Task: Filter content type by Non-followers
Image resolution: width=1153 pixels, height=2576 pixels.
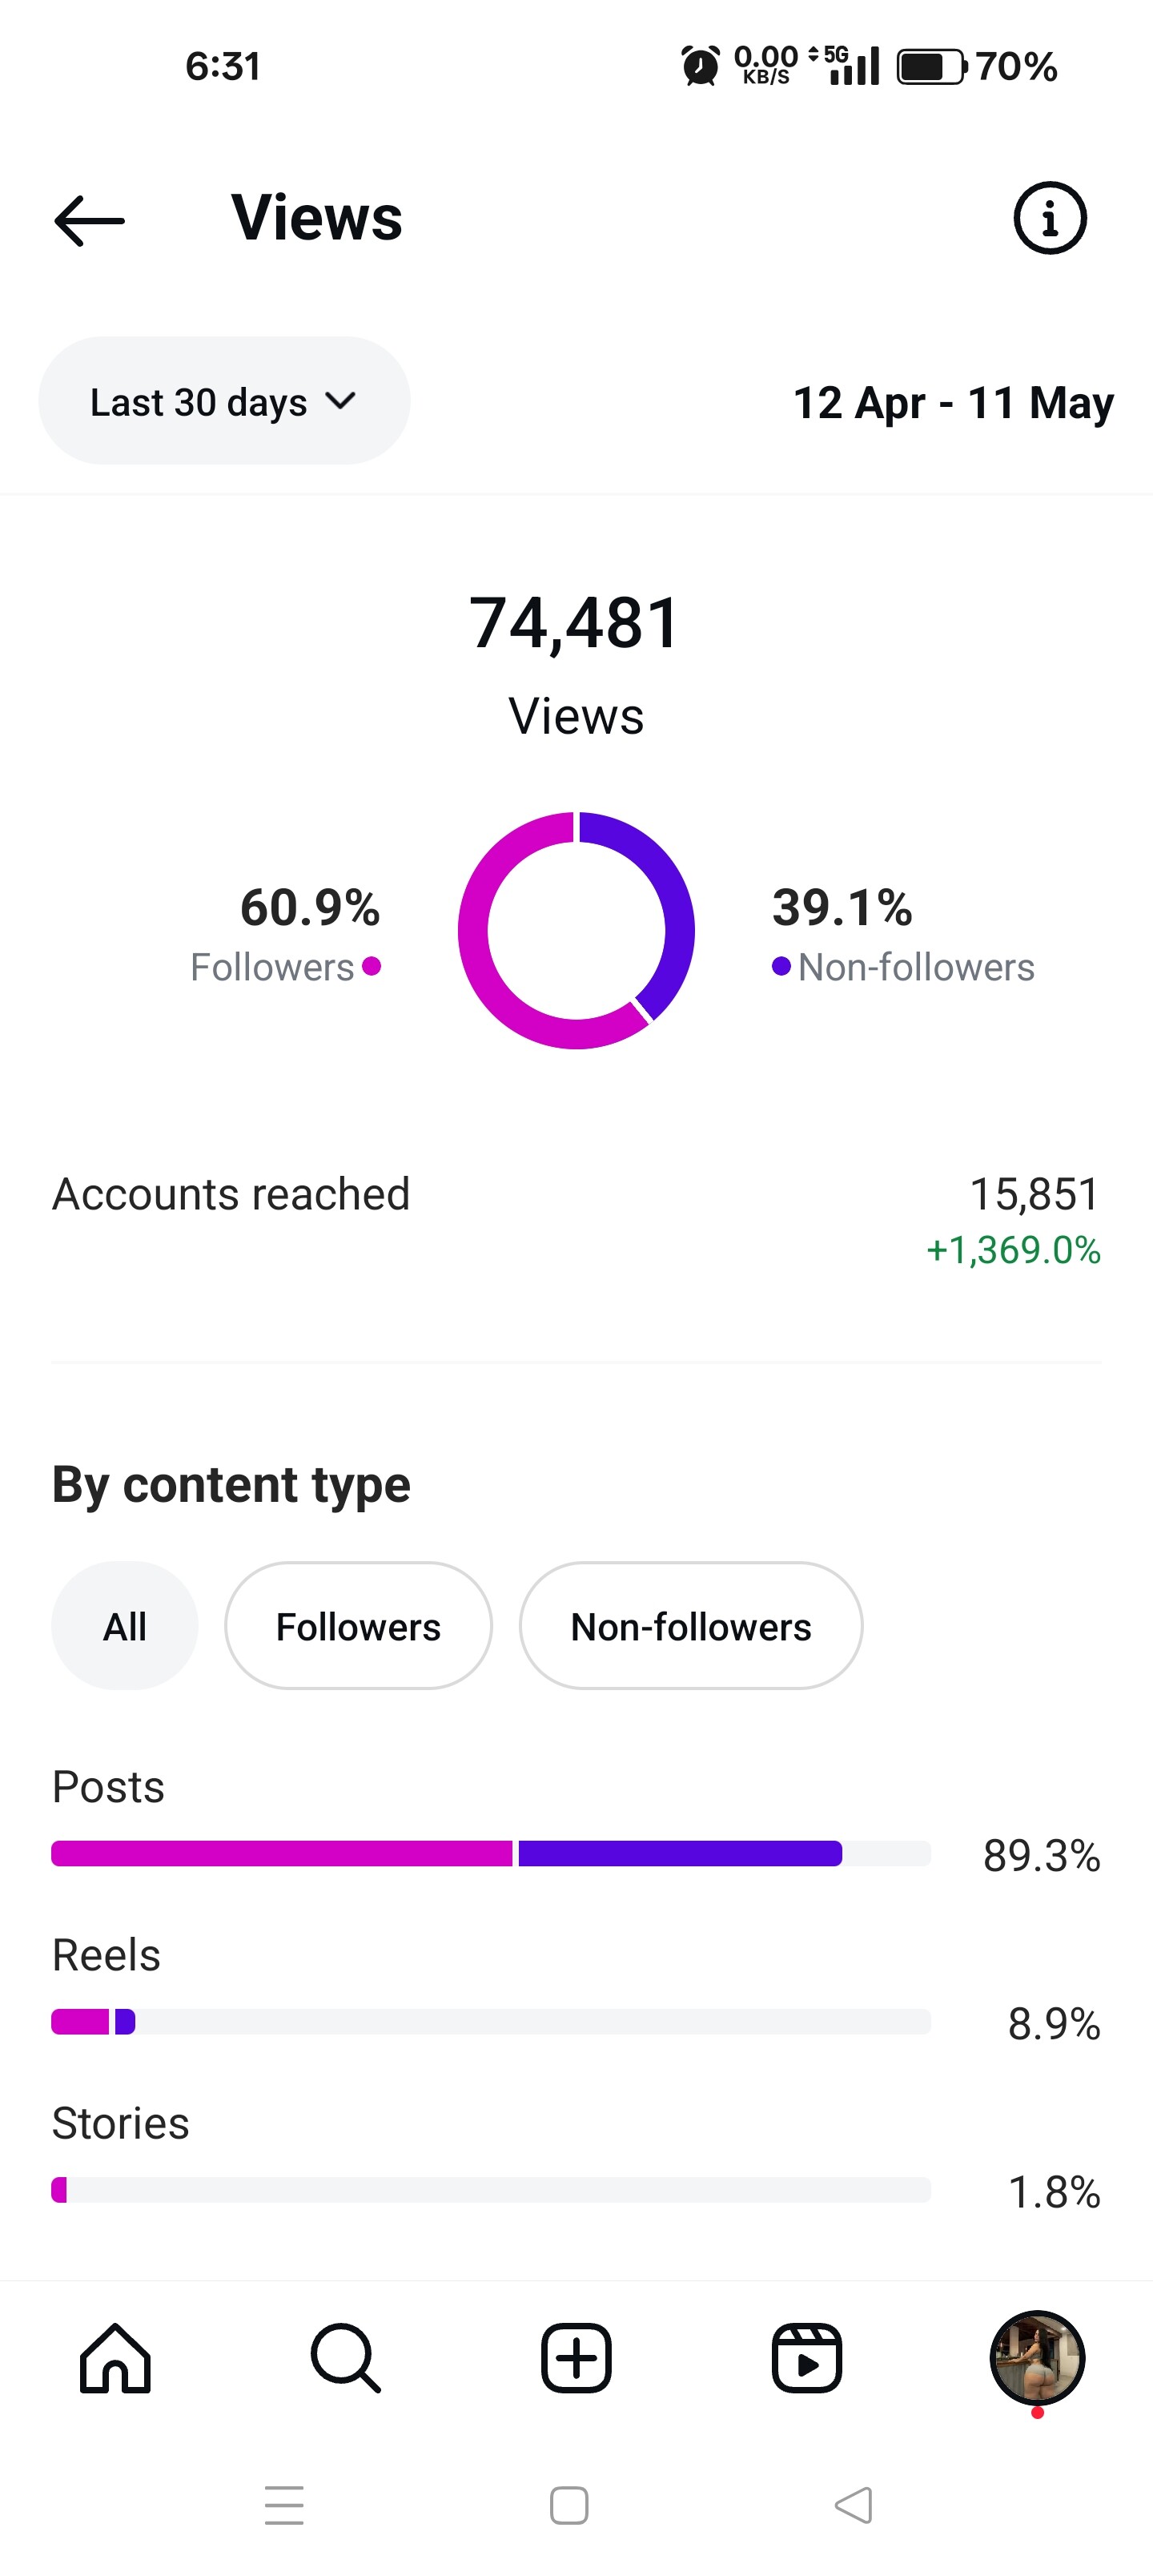Action: pyautogui.click(x=690, y=1626)
